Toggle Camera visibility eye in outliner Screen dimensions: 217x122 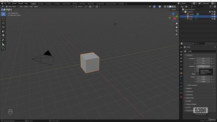pyautogui.click(x=212, y=14)
